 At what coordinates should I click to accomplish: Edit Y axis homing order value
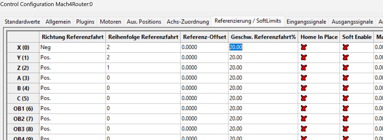(x=143, y=57)
